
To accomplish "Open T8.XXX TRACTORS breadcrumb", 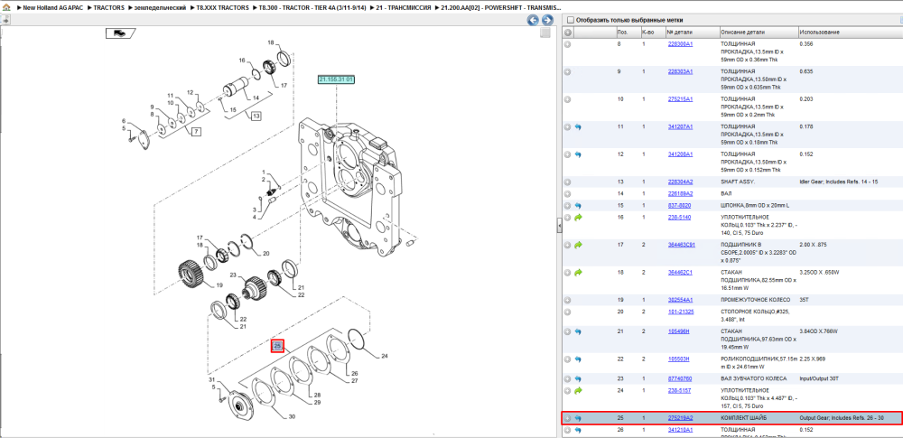I will pyautogui.click(x=222, y=9).
